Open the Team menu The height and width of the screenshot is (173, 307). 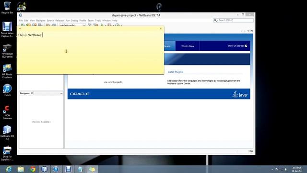pyautogui.click(x=91, y=20)
